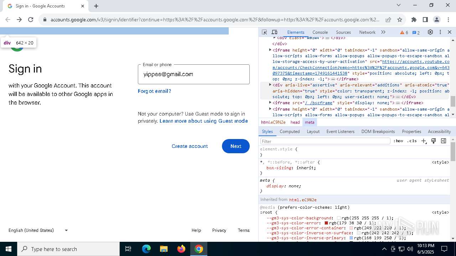This screenshot has height=256, width=456.
Task: Open File Explorer from taskbar
Action: 164,249
